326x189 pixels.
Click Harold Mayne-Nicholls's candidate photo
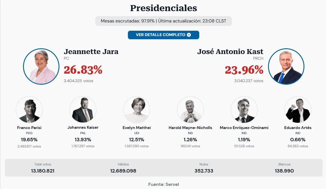190,110
